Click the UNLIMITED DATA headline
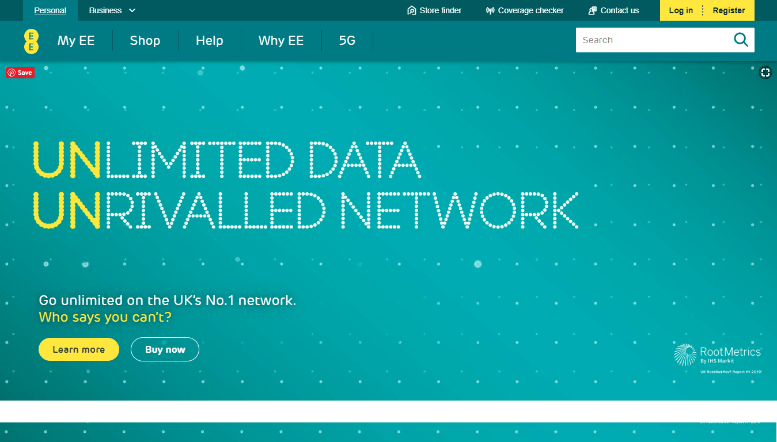Image resolution: width=777 pixels, height=442 pixels. tap(227, 159)
